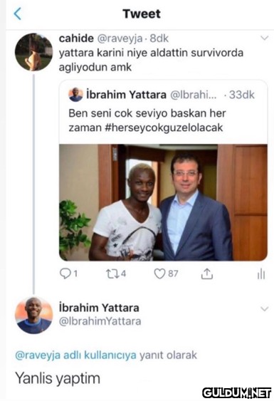Tap the Tweet title header
274x401 pixels.
(x=142, y=14)
